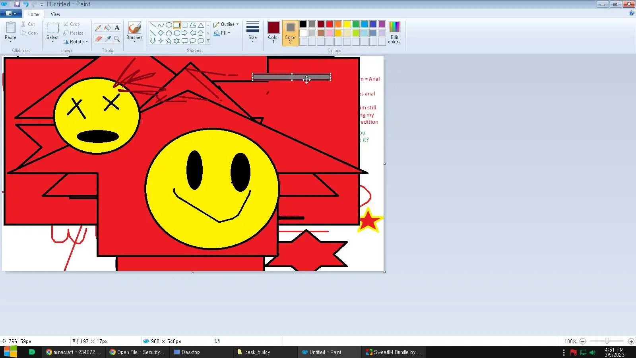The image size is (636, 358).
Task: Zoom in using the plus button
Action: [631, 341]
